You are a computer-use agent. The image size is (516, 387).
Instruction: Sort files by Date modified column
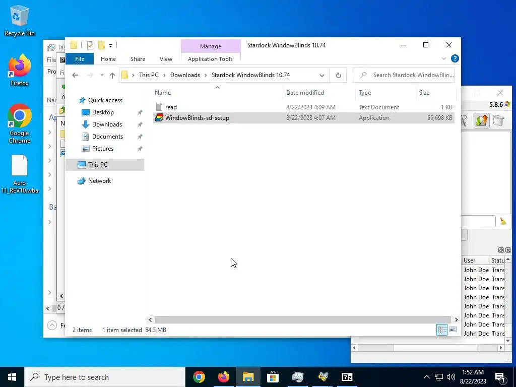coord(319,93)
